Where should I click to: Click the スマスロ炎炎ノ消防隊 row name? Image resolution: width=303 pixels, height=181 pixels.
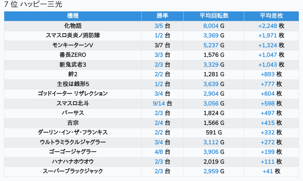point(73,35)
